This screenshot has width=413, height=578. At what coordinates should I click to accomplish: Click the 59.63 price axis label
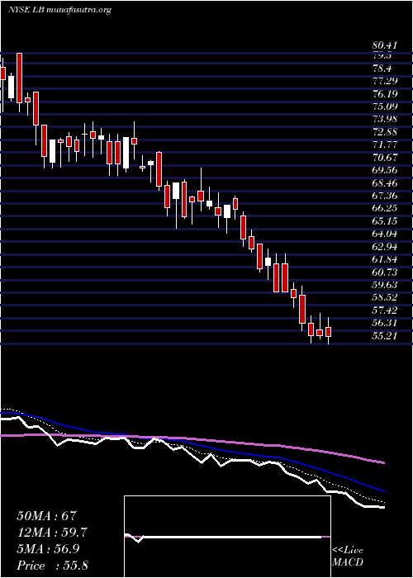click(x=385, y=285)
